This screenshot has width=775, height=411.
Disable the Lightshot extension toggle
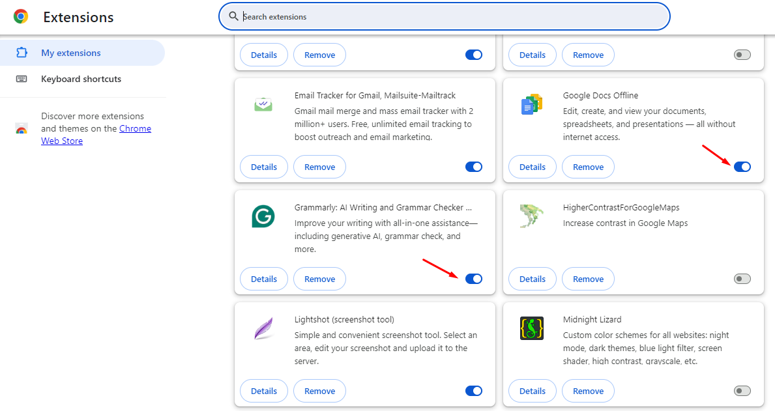click(474, 391)
